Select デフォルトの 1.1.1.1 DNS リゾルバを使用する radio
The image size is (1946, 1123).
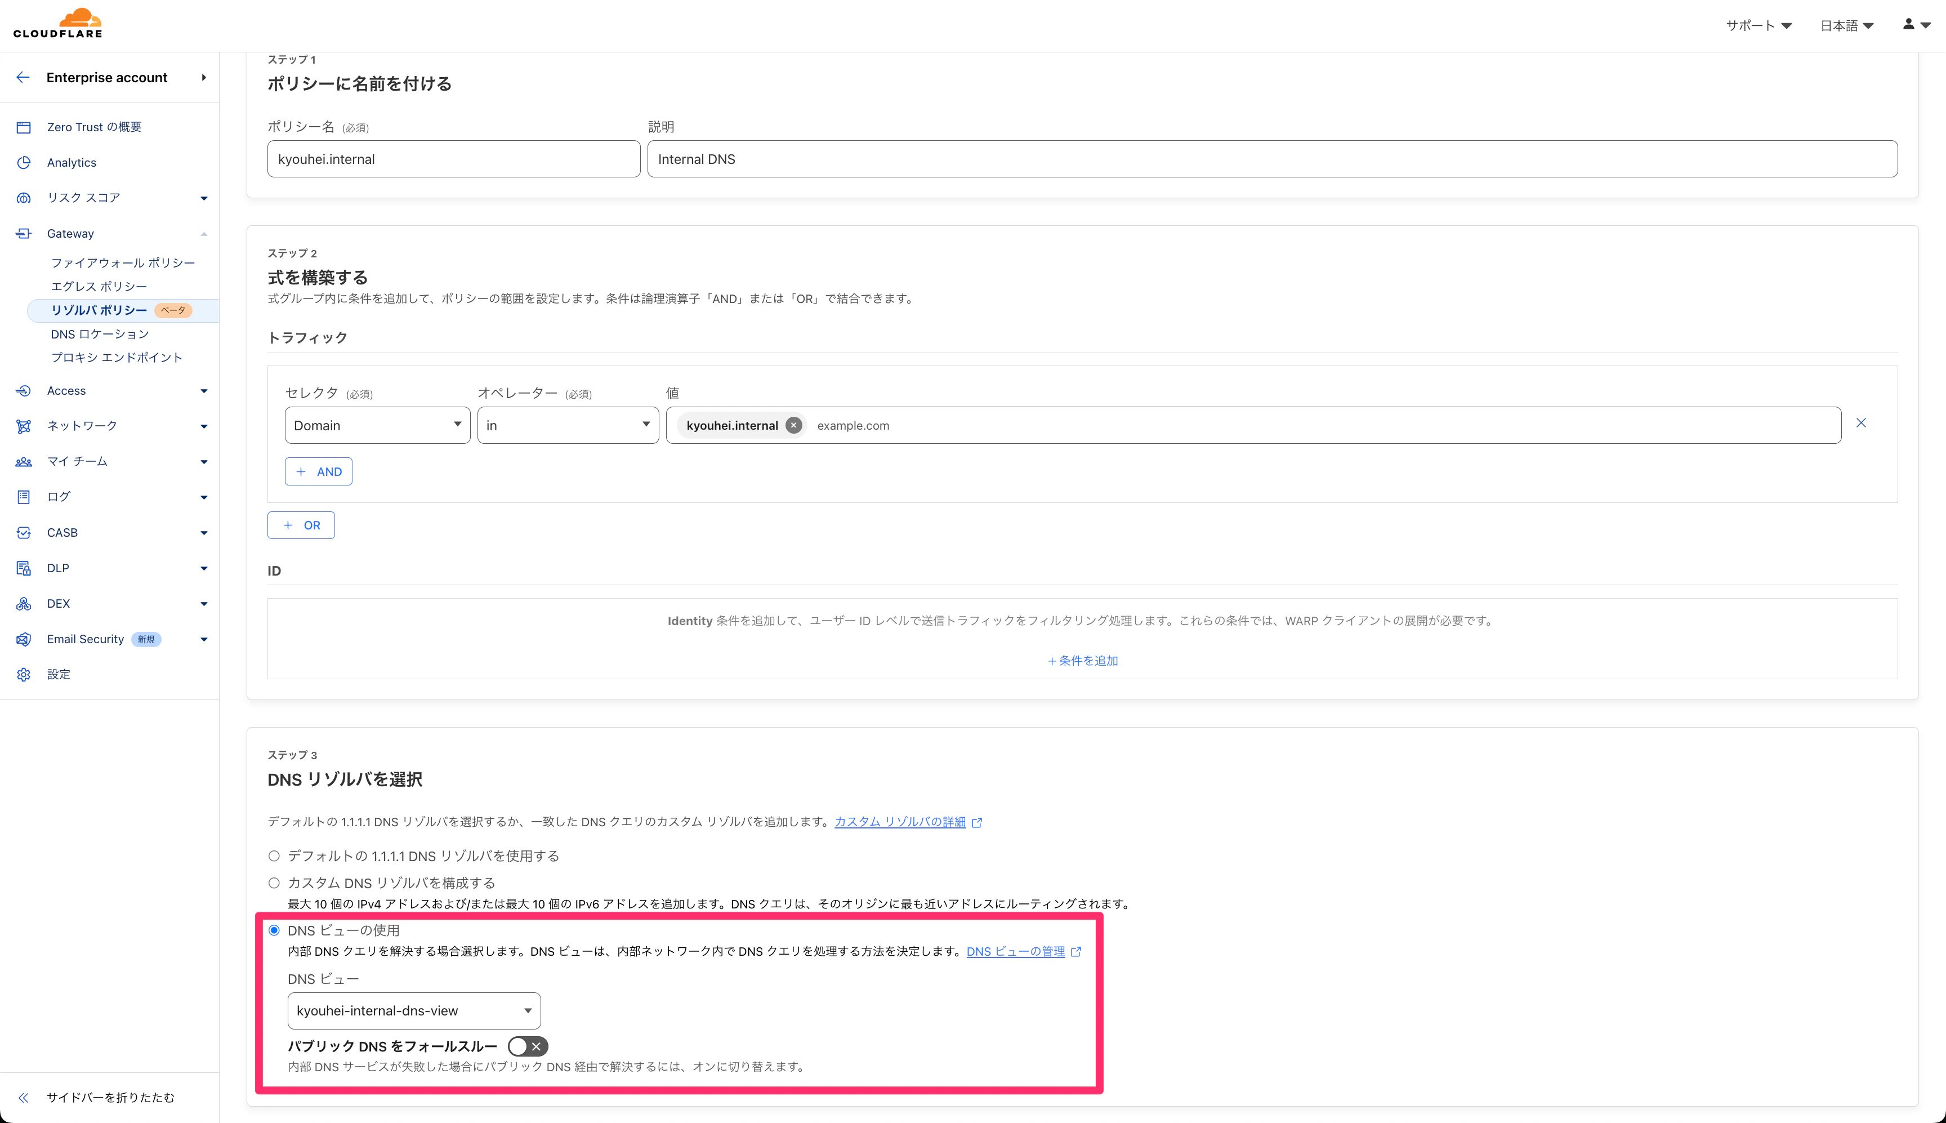[274, 856]
